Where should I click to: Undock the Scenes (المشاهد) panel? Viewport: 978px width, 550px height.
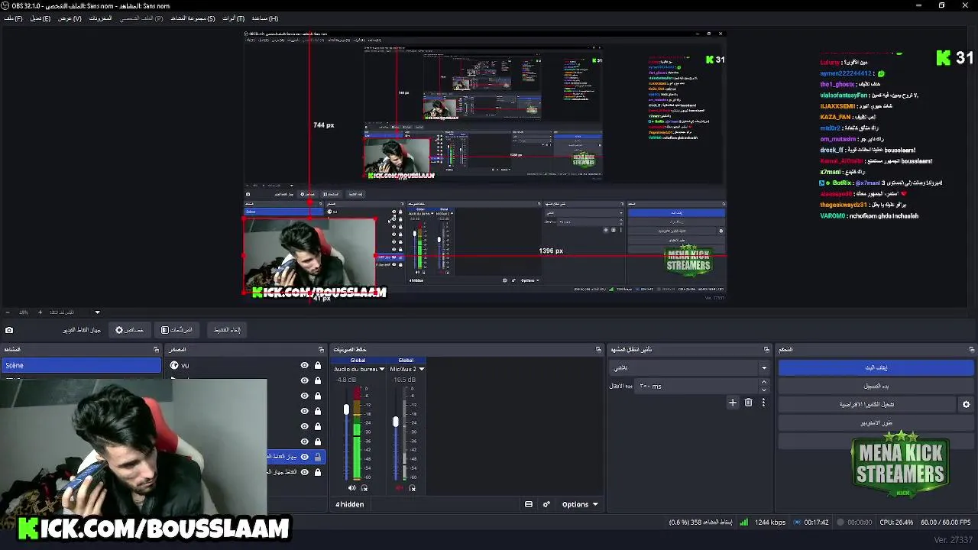pos(156,349)
